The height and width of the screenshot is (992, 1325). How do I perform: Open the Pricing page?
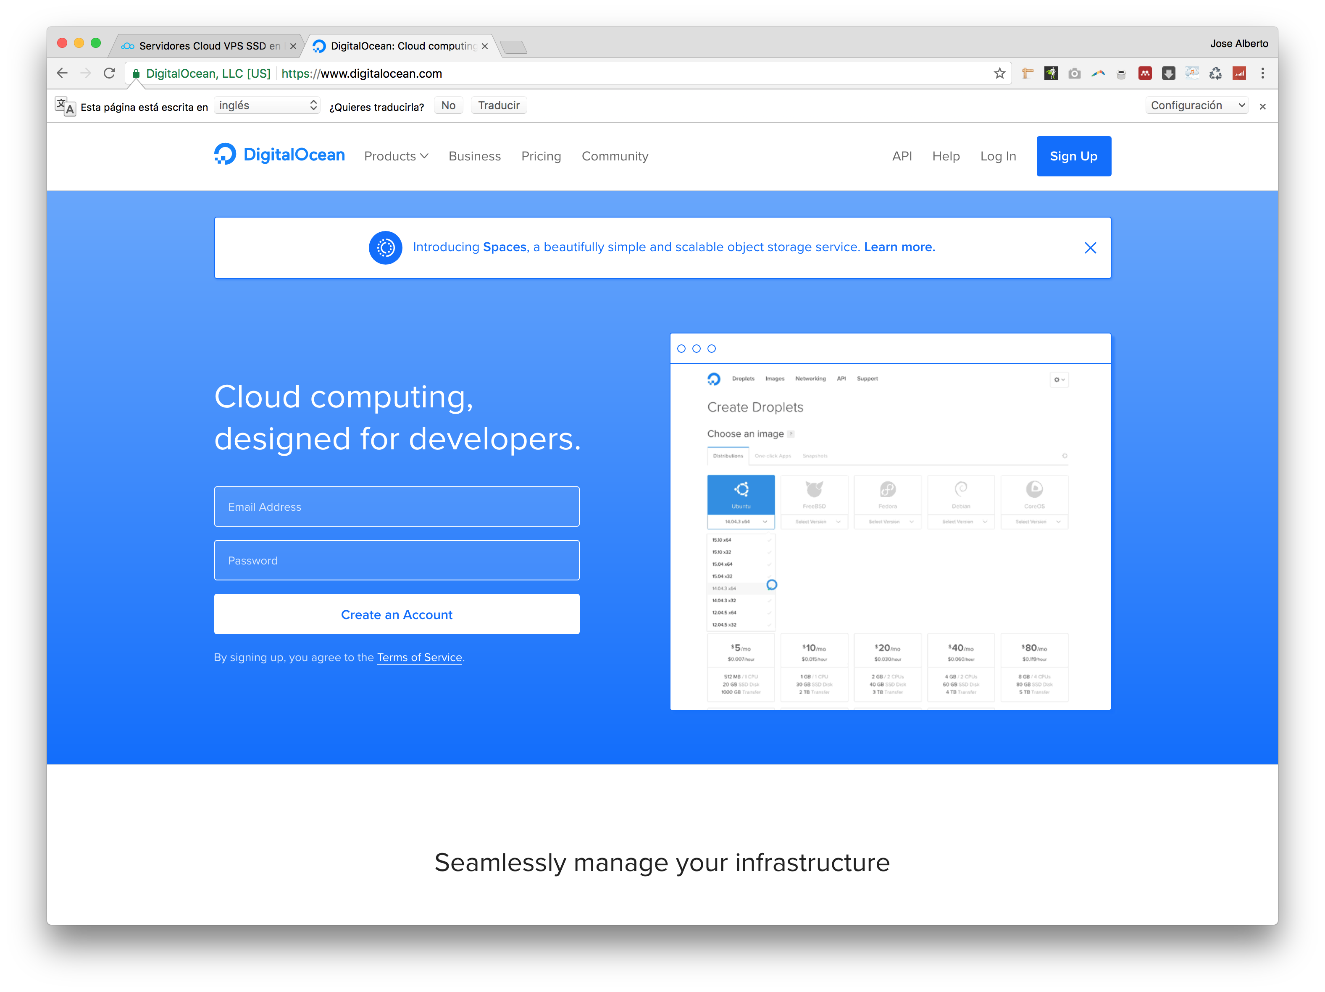click(x=541, y=156)
